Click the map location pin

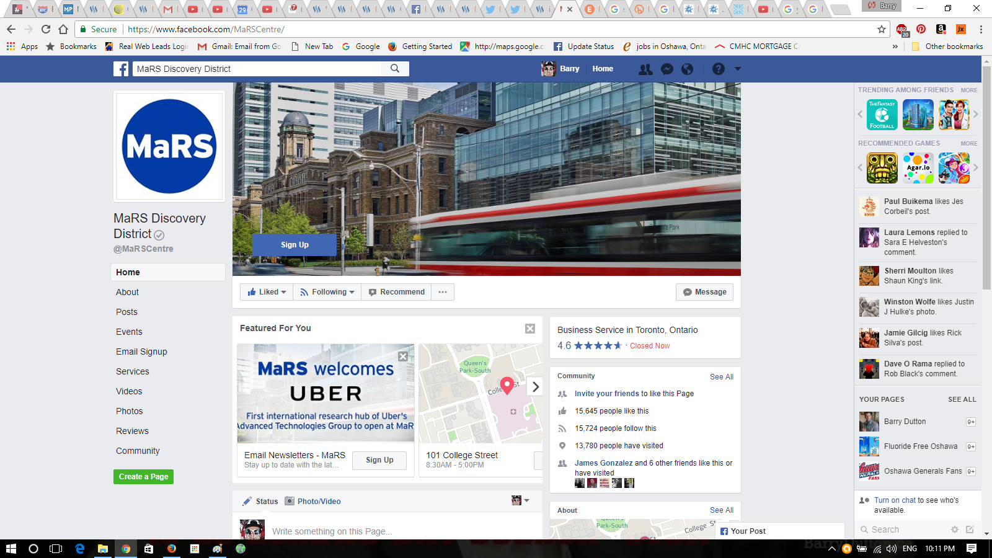pos(507,386)
